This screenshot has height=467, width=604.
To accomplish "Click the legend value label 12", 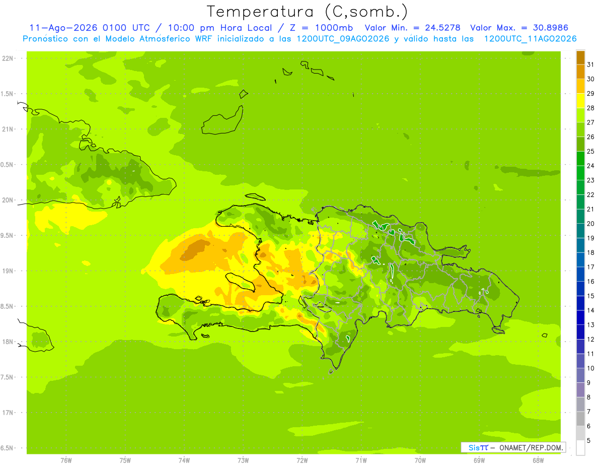I will coord(590,339).
